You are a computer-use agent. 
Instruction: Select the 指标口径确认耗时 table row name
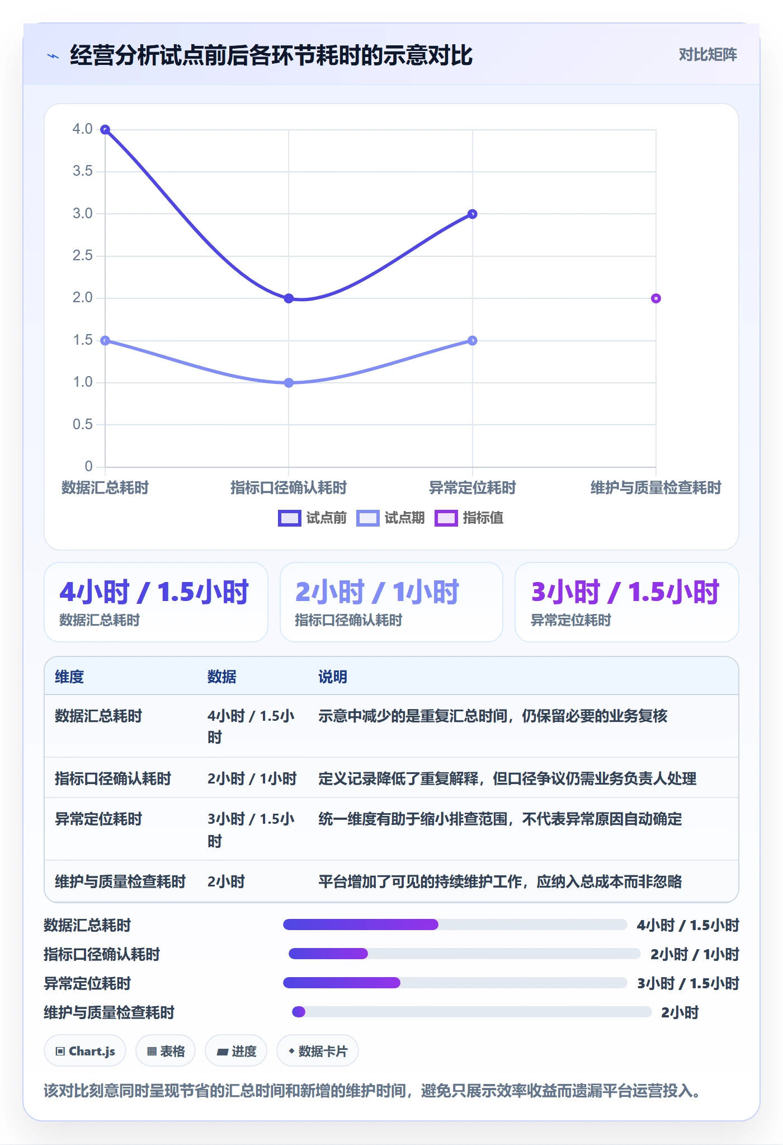(x=113, y=779)
